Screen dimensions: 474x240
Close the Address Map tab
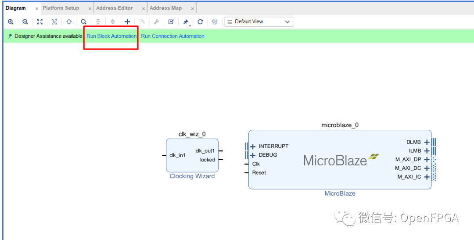192,9
